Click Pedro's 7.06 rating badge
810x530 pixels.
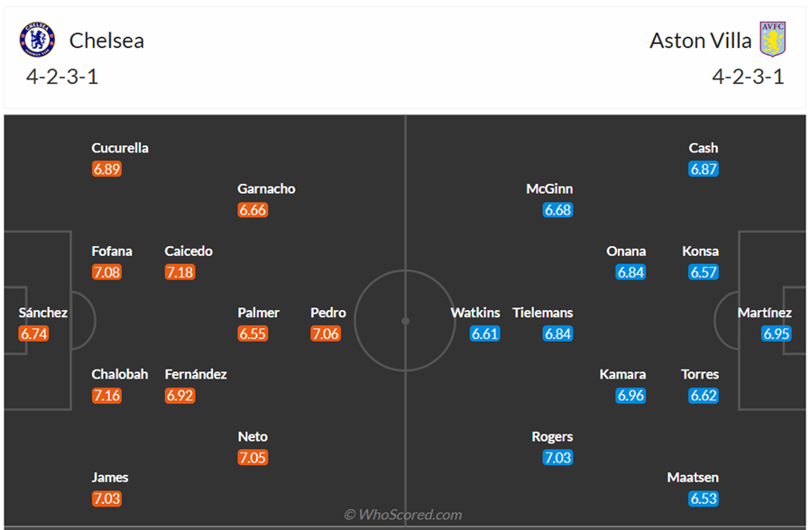(x=326, y=334)
